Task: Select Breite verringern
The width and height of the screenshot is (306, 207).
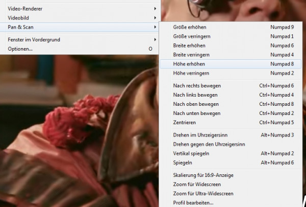Action: pyautogui.click(x=231, y=55)
